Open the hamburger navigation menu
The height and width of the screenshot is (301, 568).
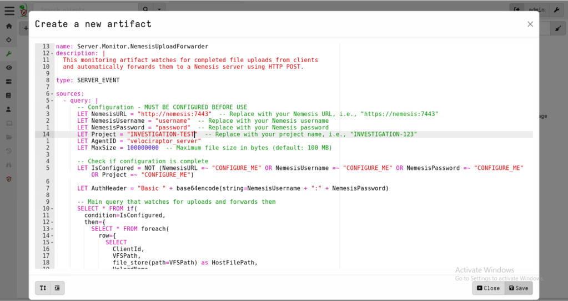pos(9,11)
